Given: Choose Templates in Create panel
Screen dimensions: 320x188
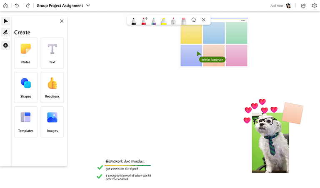Looking at the screenshot, I should [x=26, y=121].
